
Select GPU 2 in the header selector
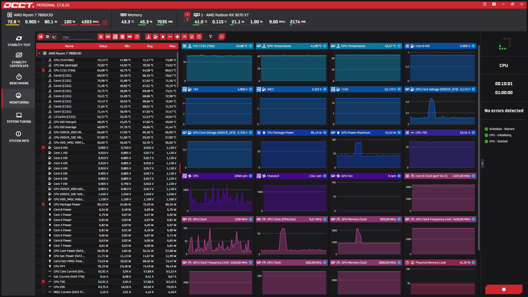(x=187, y=19)
